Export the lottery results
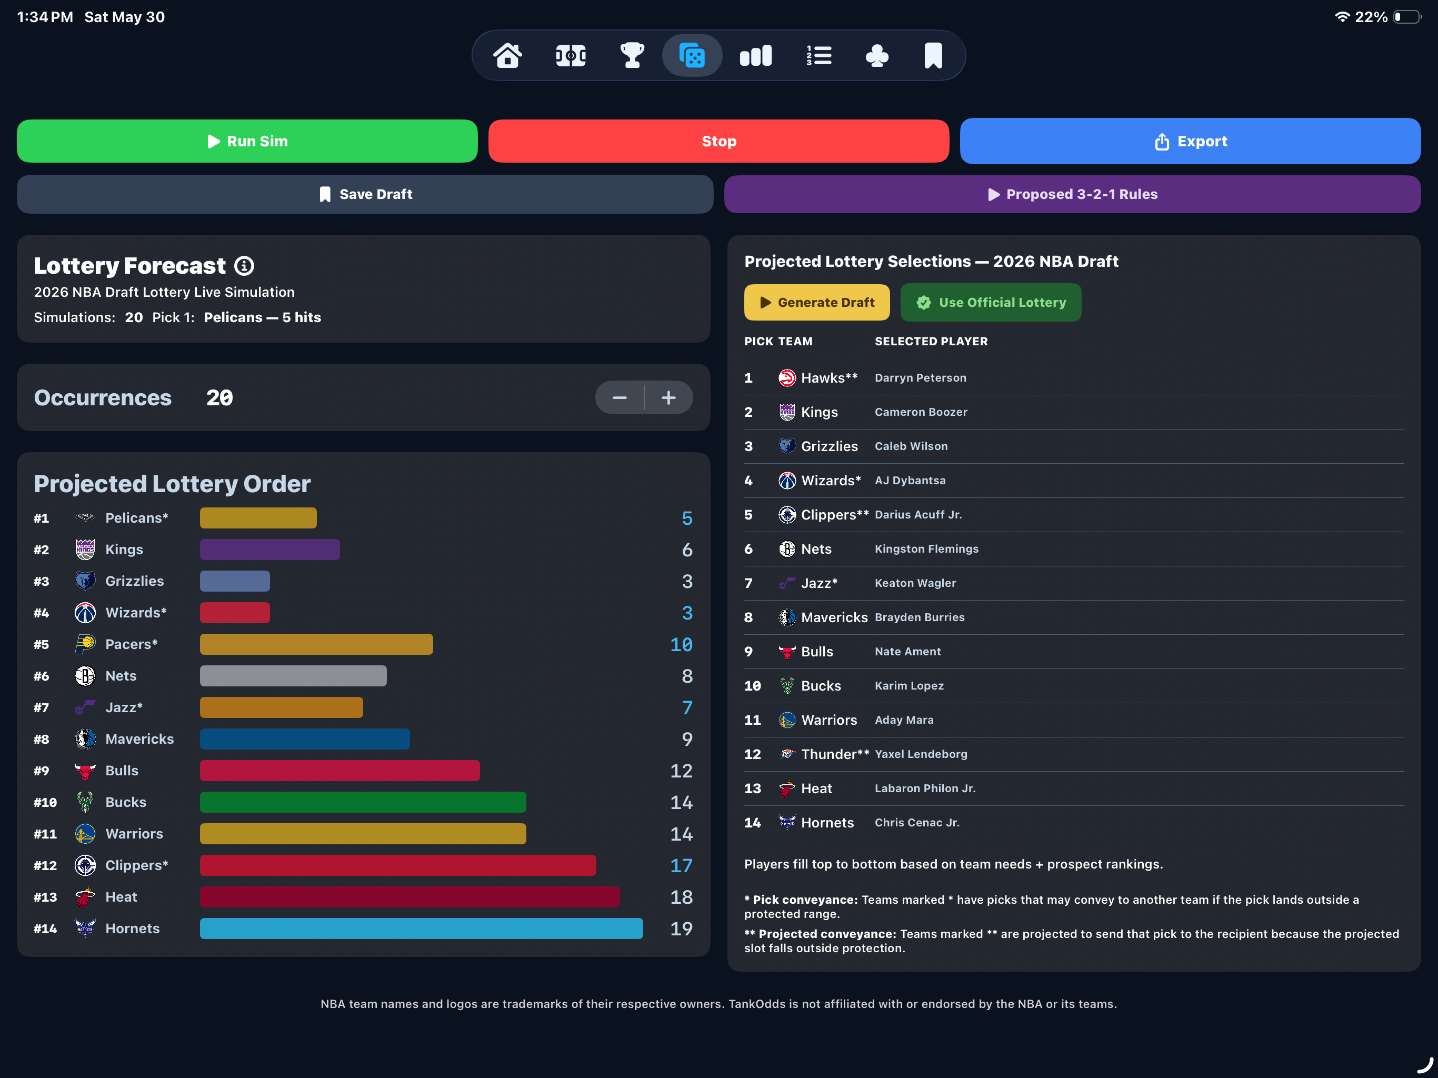Screen dimensions: 1438x1078 (x=1190, y=141)
